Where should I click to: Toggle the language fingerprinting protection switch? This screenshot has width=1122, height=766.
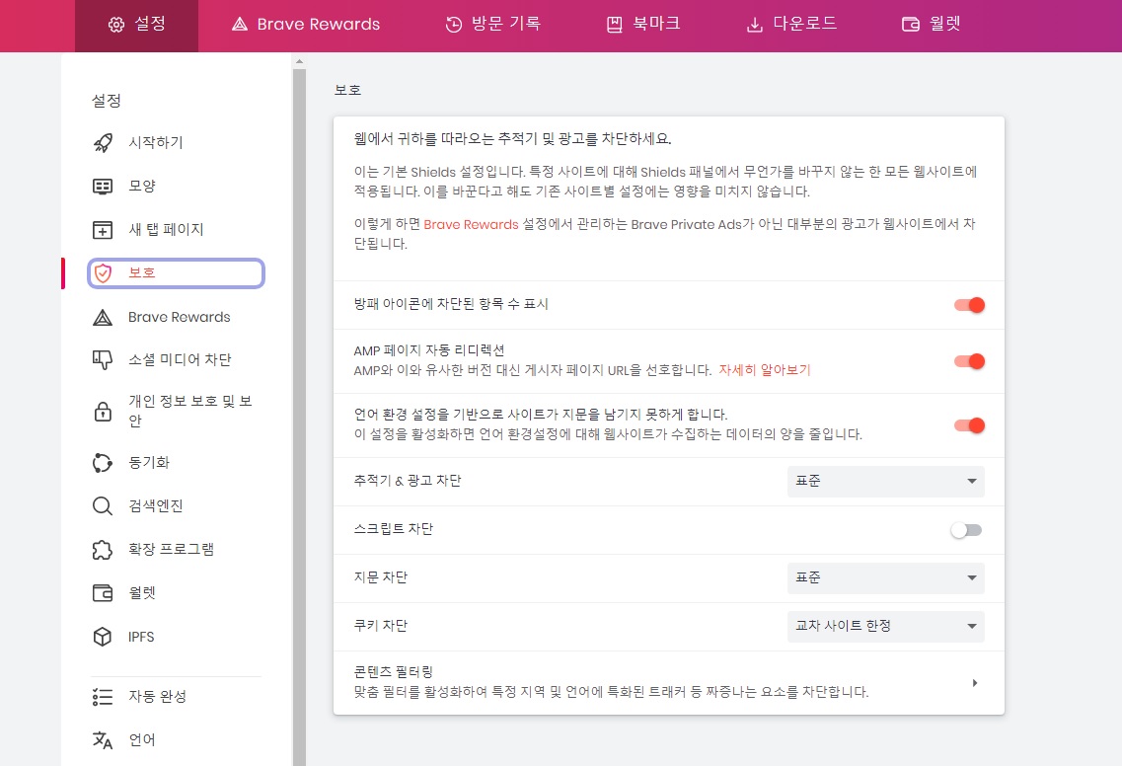pyautogui.click(x=969, y=426)
